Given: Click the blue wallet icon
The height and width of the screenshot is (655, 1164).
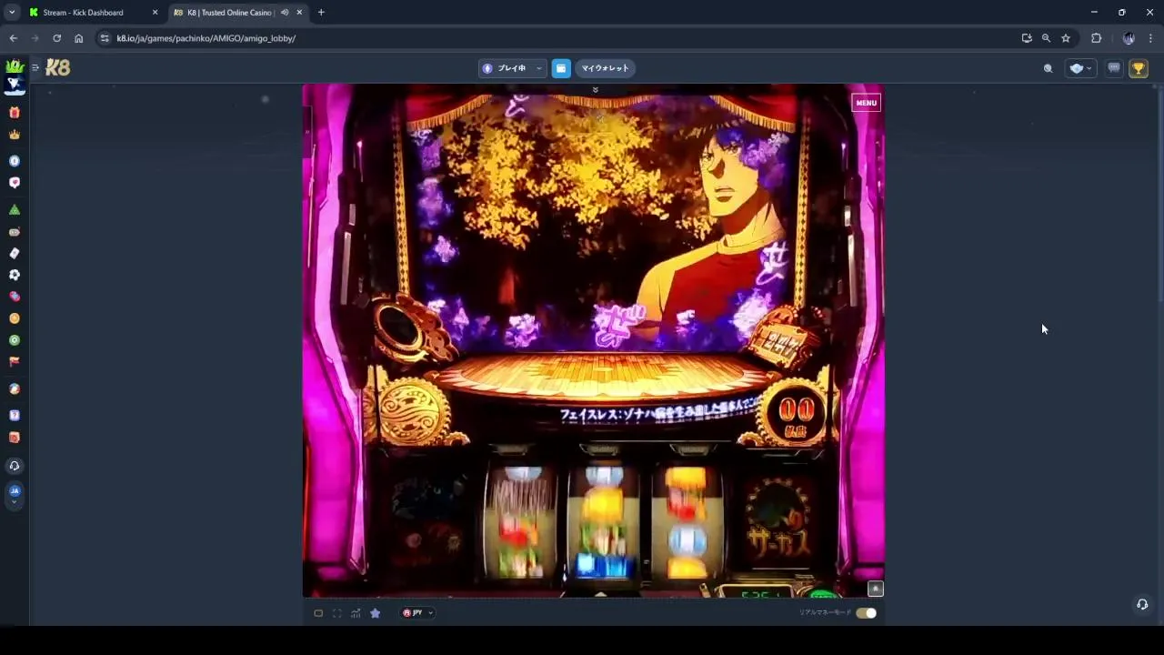Looking at the screenshot, I should coord(561,68).
